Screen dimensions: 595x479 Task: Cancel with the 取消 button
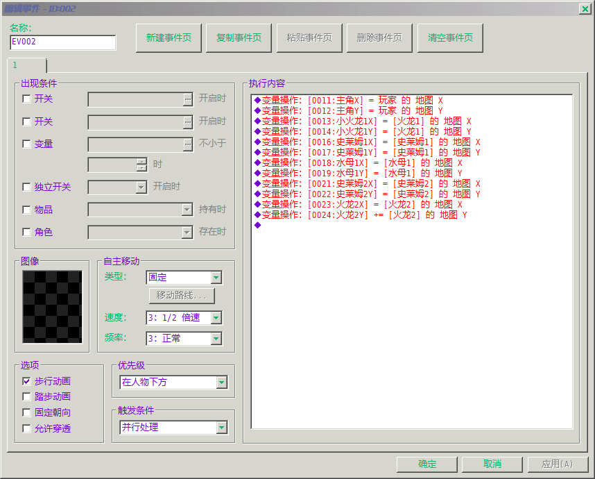click(492, 464)
